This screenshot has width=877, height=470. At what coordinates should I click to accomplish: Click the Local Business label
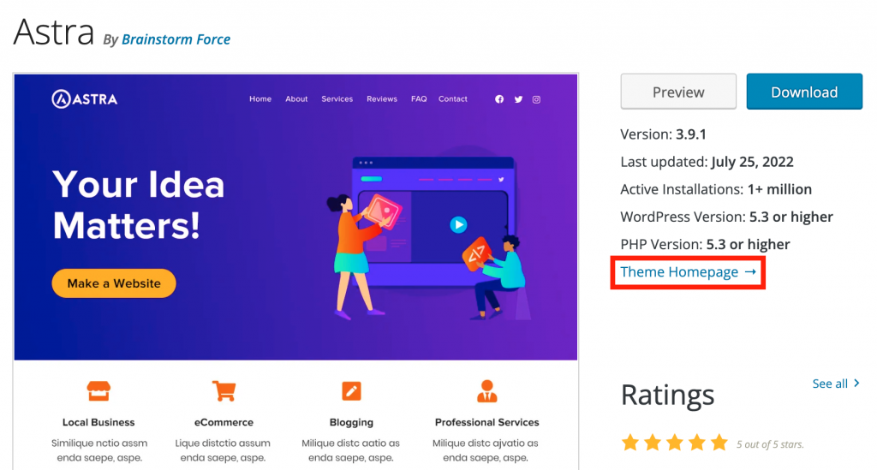pyautogui.click(x=98, y=423)
